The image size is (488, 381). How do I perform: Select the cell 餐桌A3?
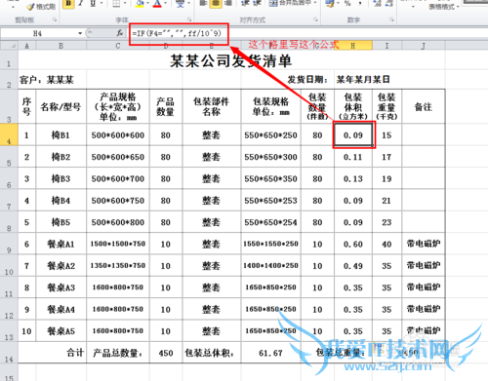(x=61, y=287)
